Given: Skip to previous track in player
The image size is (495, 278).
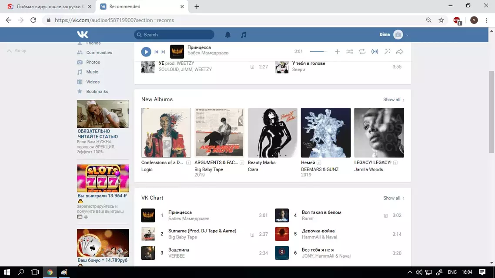Looking at the screenshot, I should (x=156, y=52).
